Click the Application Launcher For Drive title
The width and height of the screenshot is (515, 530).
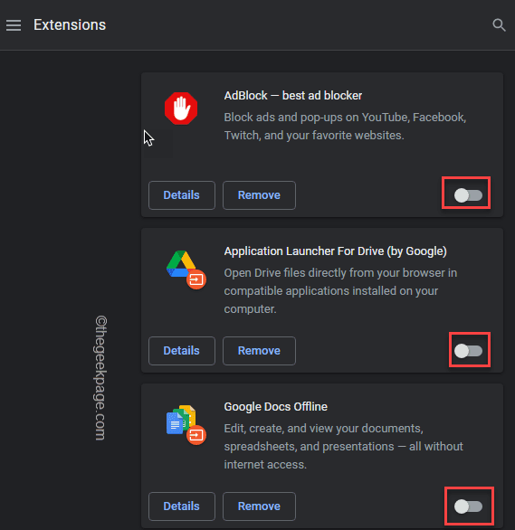pos(335,251)
